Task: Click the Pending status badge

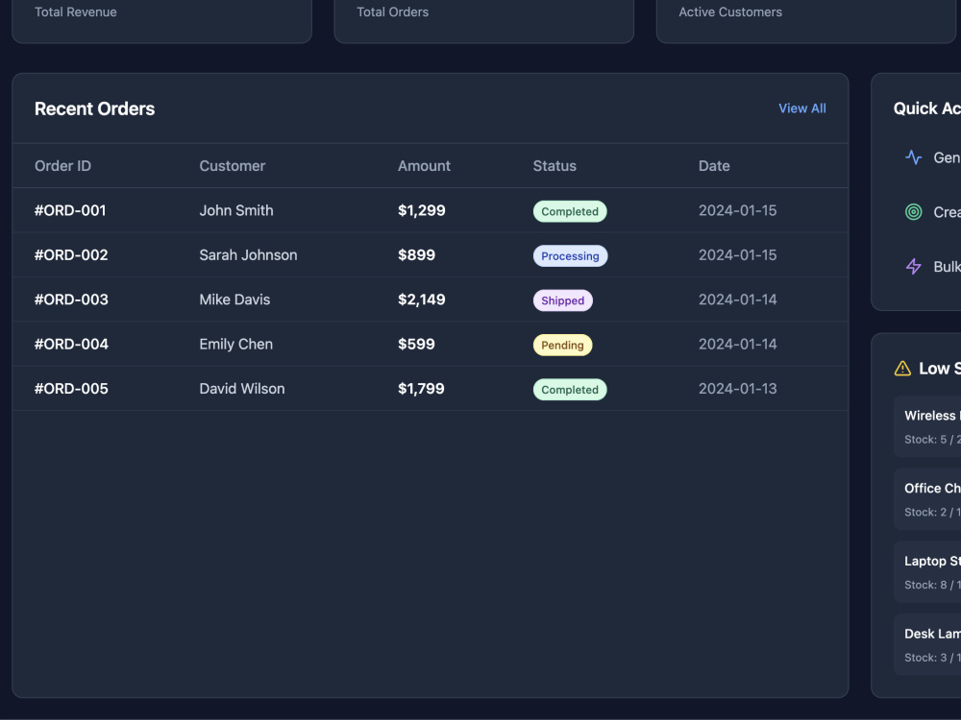Action: click(x=562, y=346)
